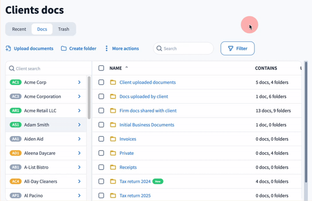Image resolution: width=312 pixels, height=201 pixels.
Task: Click the Upload documents icon
Action: pyautogui.click(x=8, y=49)
